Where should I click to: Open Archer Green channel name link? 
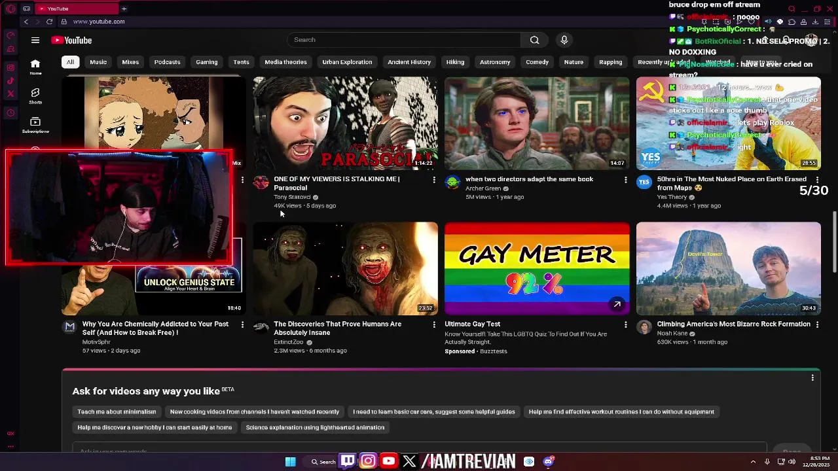tap(483, 188)
